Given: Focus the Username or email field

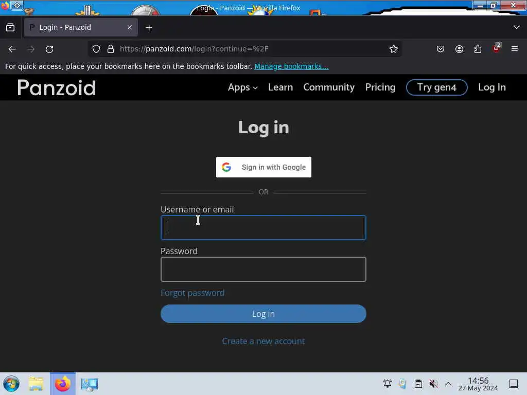Looking at the screenshot, I should pos(263,228).
